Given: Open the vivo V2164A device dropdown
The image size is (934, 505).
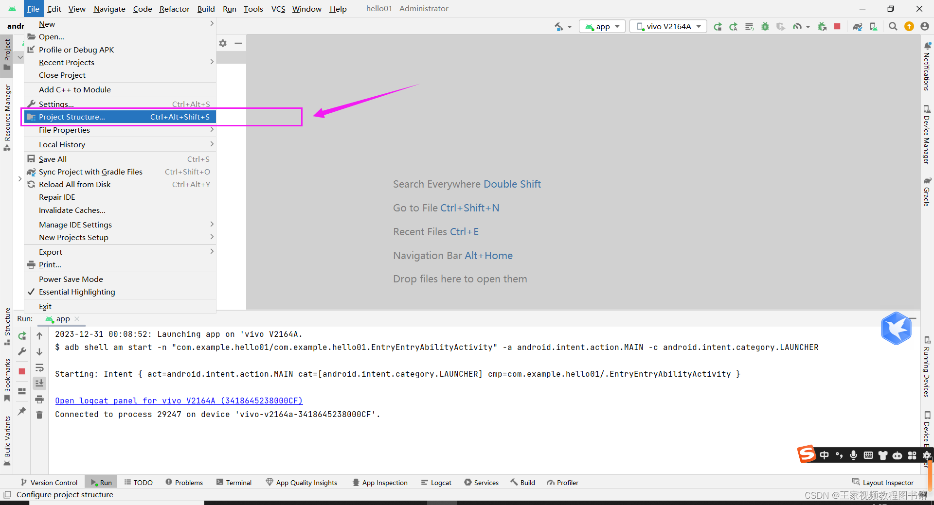Looking at the screenshot, I should [x=669, y=26].
